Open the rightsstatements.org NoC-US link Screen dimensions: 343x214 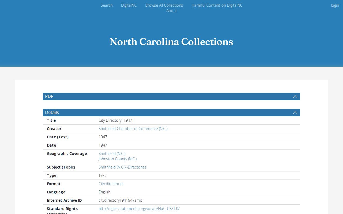click(139, 209)
